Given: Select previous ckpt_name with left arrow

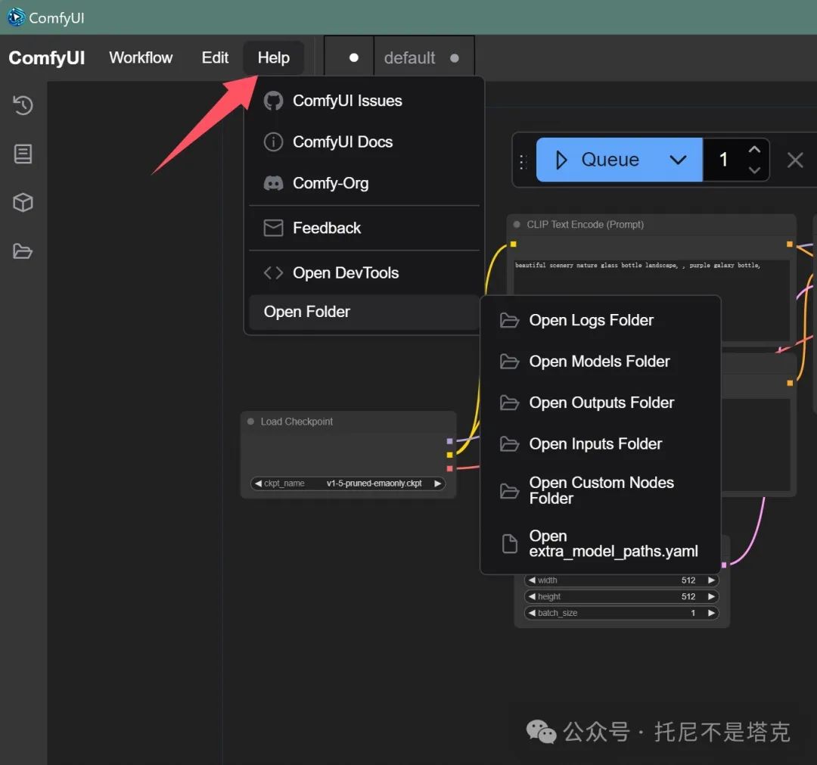Looking at the screenshot, I should click(x=257, y=483).
